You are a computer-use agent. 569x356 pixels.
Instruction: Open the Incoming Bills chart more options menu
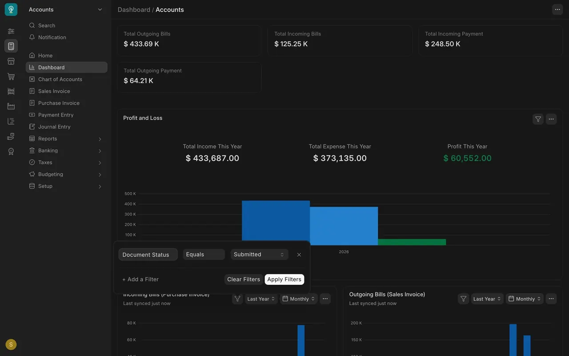[325, 299]
